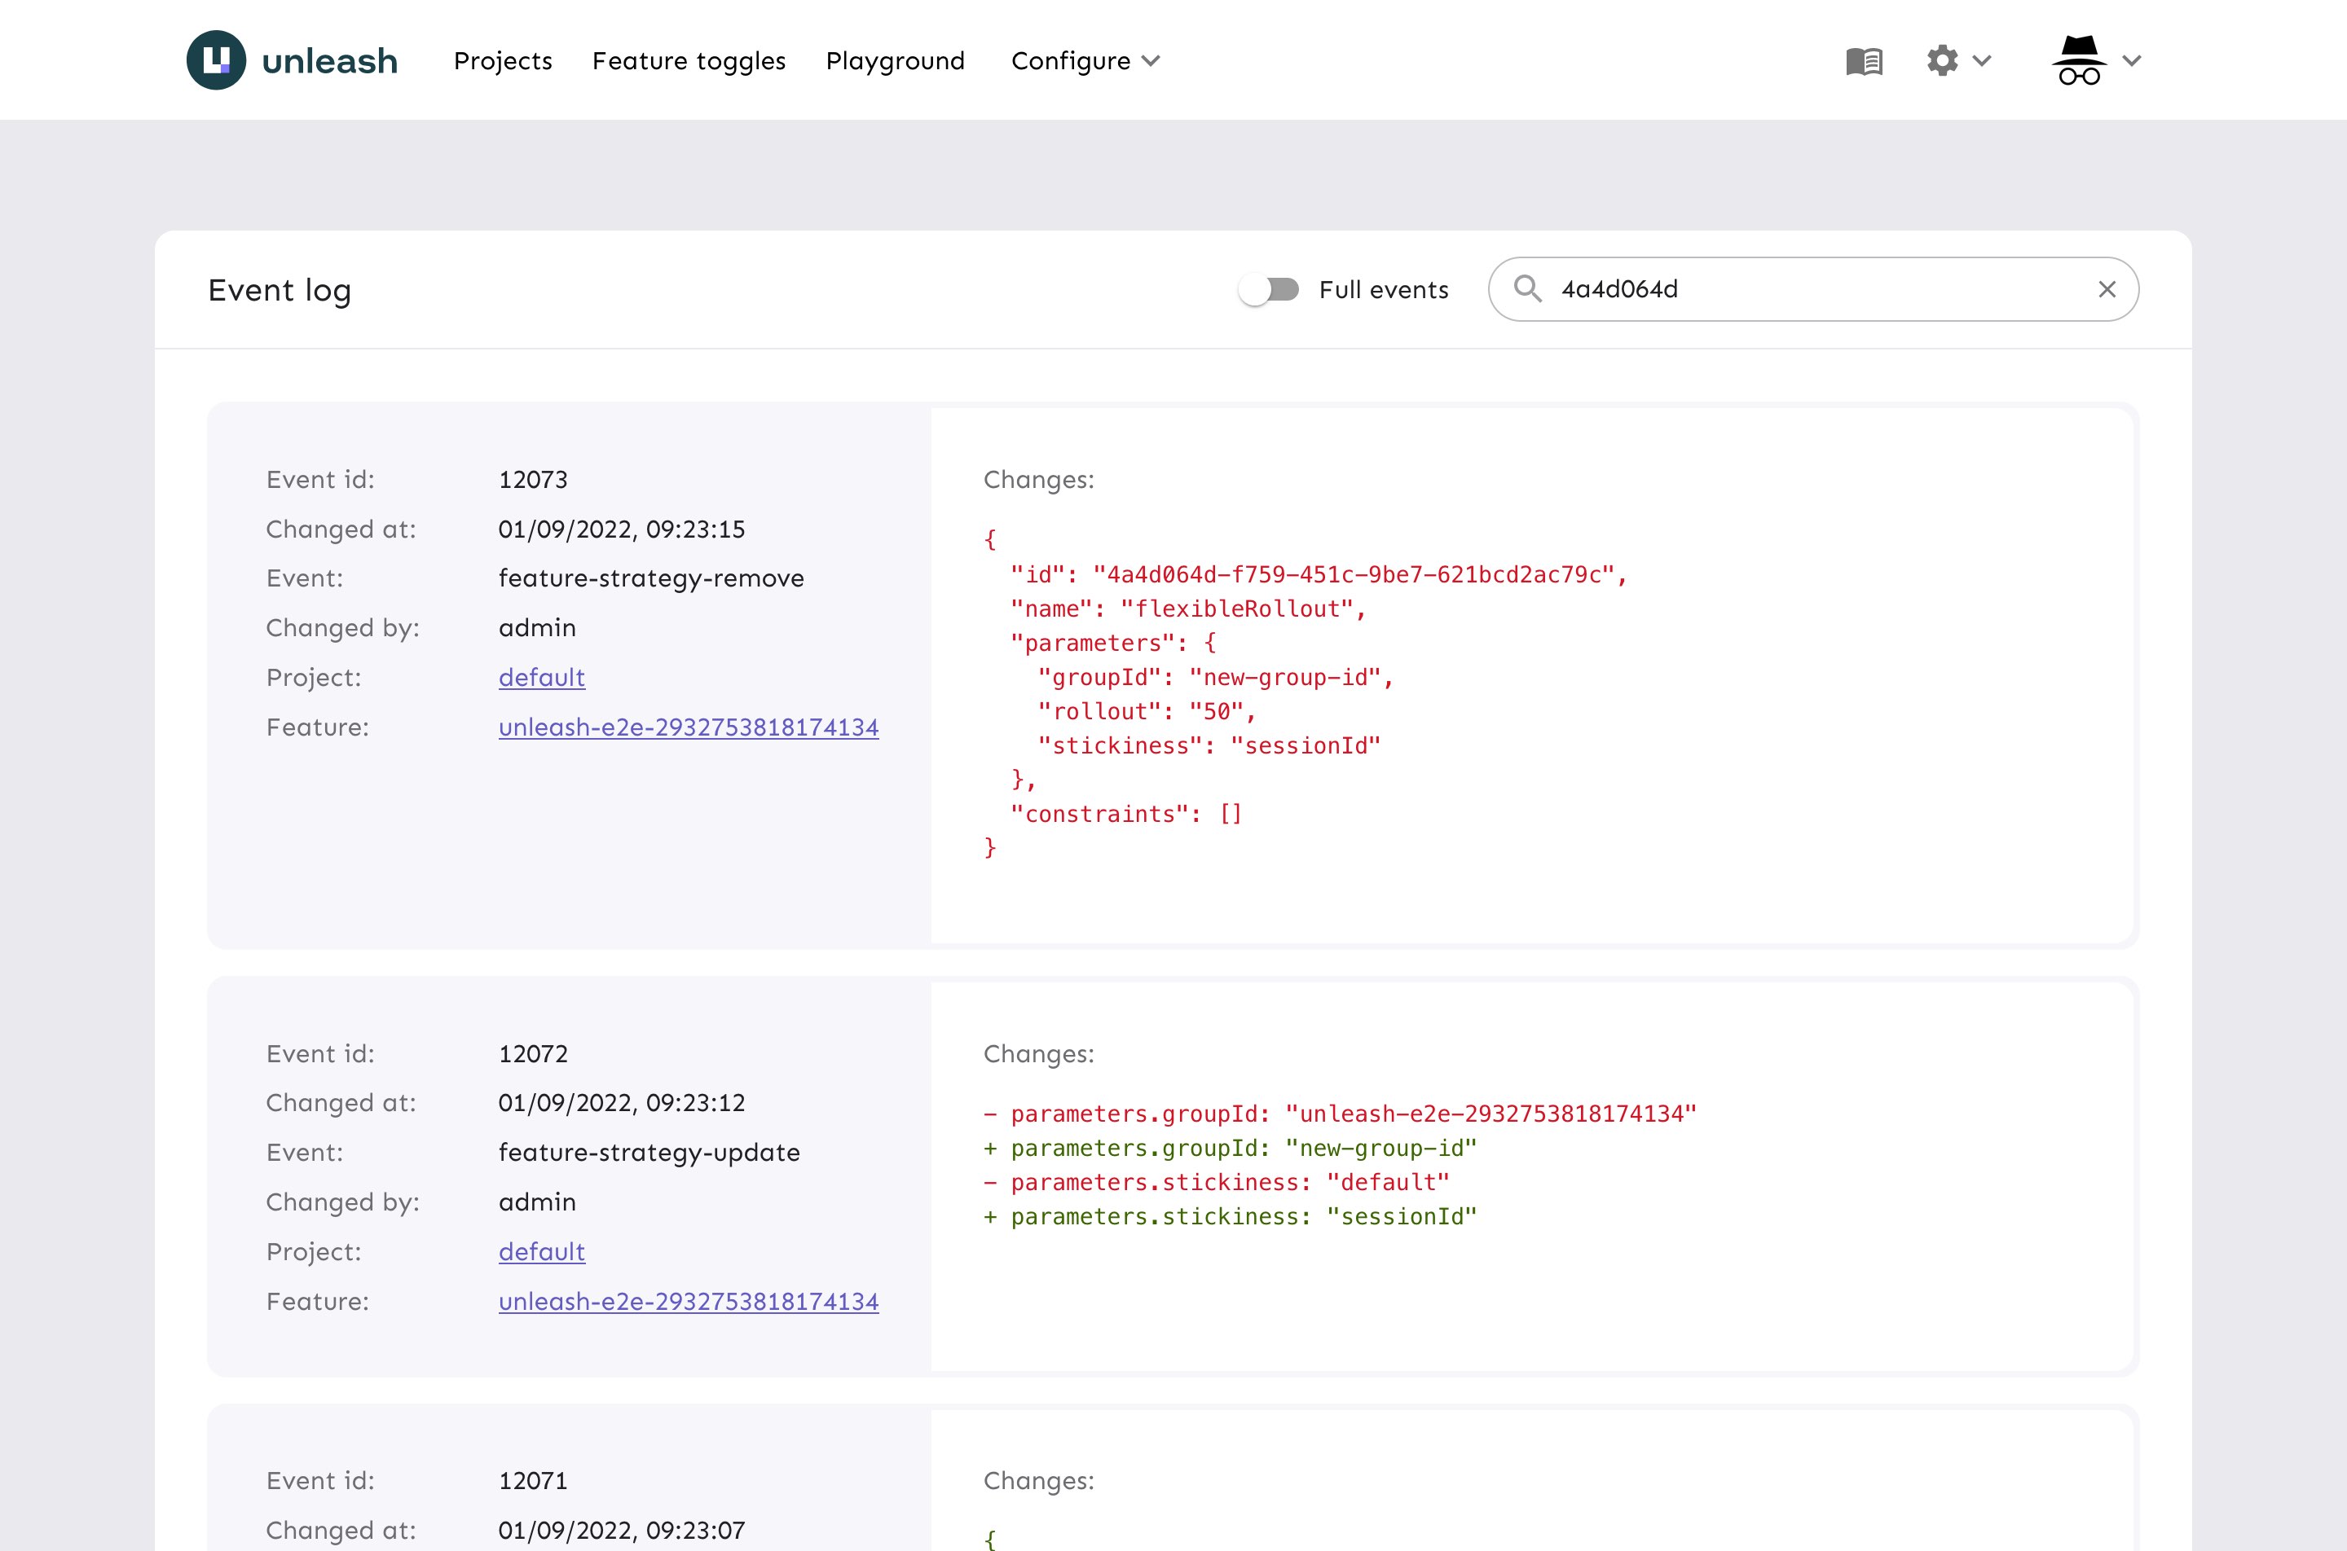Click admin in event 12073
The width and height of the screenshot is (2347, 1551).
tap(537, 628)
